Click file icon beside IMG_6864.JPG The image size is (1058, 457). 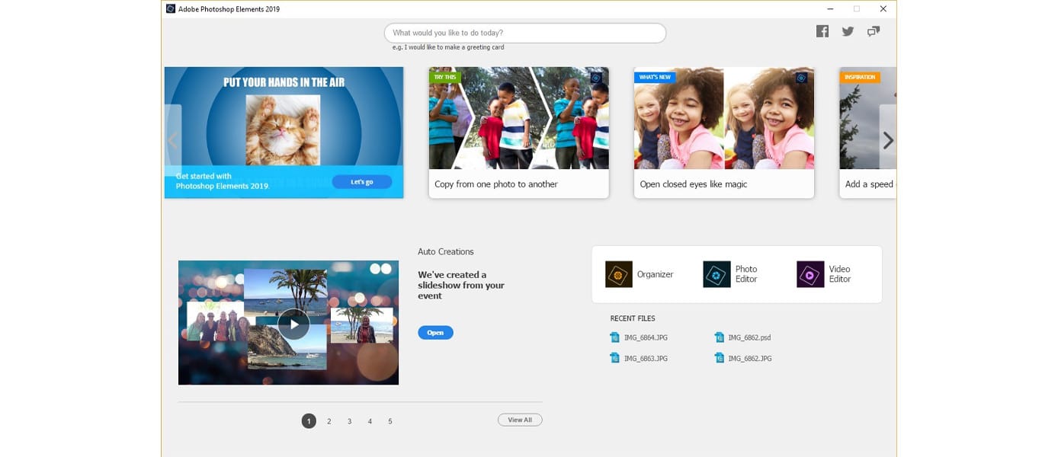coord(614,337)
